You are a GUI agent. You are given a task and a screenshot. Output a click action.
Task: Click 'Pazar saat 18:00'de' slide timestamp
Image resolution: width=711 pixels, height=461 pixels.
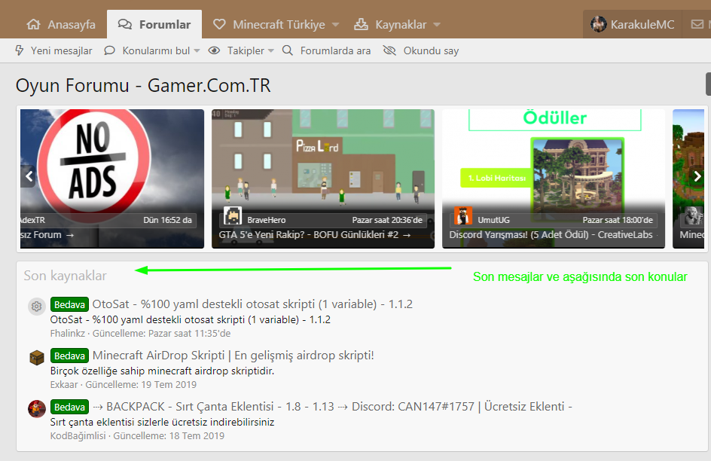[x=618, y=220]
